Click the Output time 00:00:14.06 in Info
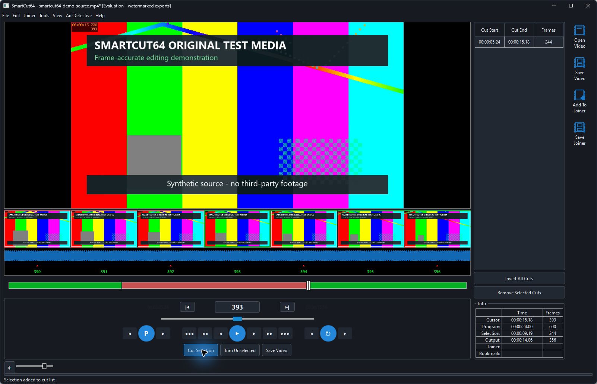This screenshot has height=384, width=597. (x=522, y=340)
